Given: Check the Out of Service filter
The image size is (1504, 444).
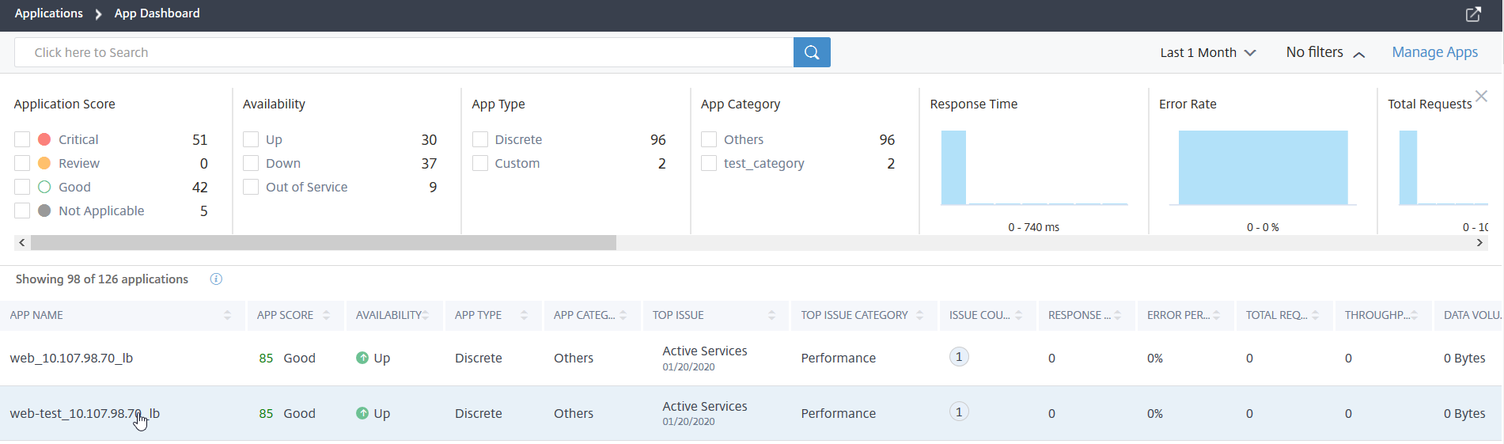Looking at the screenshot, I should [x=251, y=187].
